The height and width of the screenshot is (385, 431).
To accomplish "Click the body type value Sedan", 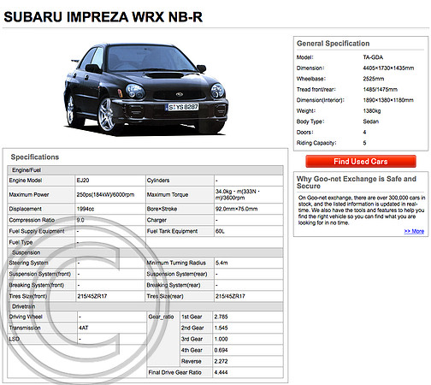I will [370, 121].
